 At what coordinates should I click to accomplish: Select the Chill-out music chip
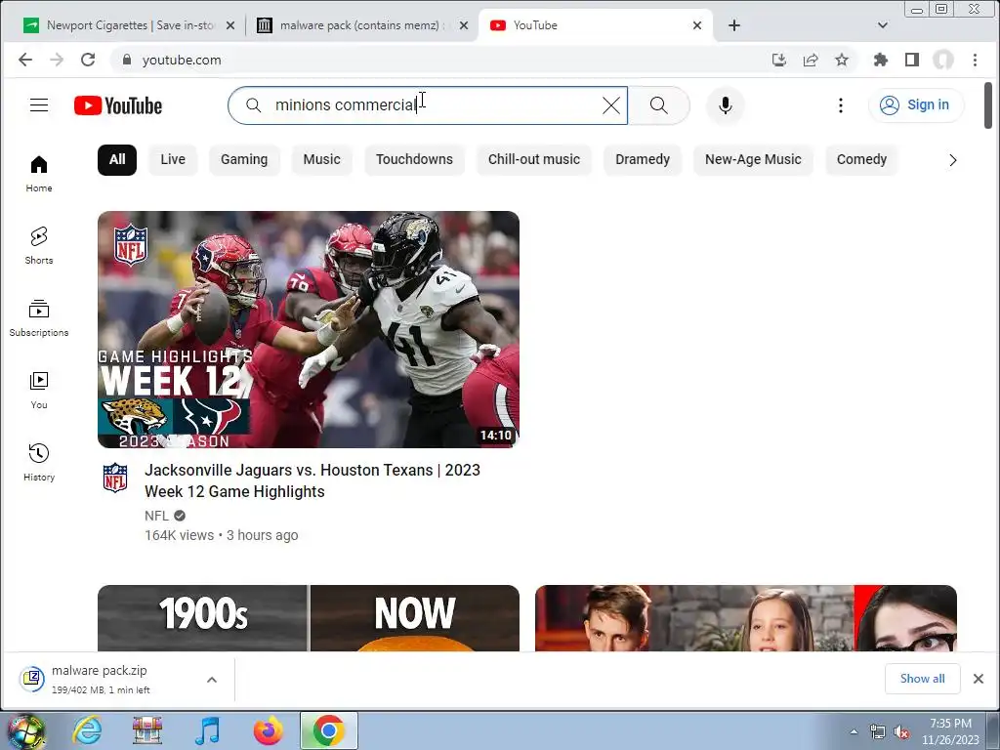click(x=534, y=159)
